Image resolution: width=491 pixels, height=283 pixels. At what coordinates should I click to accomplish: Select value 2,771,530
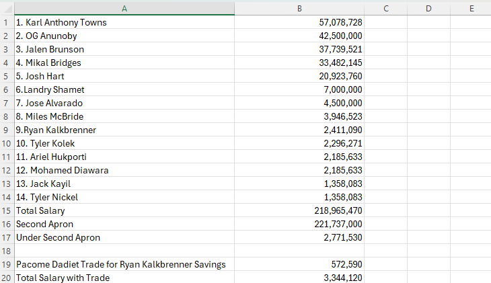(x=299, y=237)
